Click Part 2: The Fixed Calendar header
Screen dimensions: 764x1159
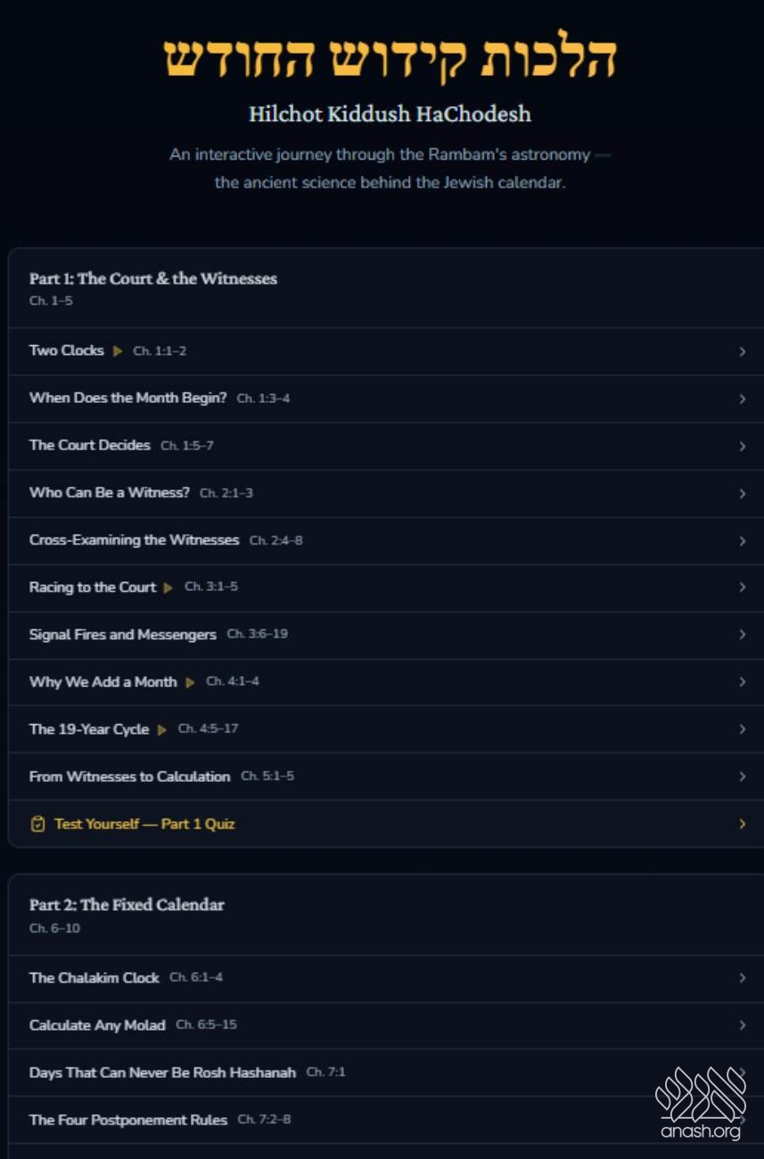coord(127,905)
